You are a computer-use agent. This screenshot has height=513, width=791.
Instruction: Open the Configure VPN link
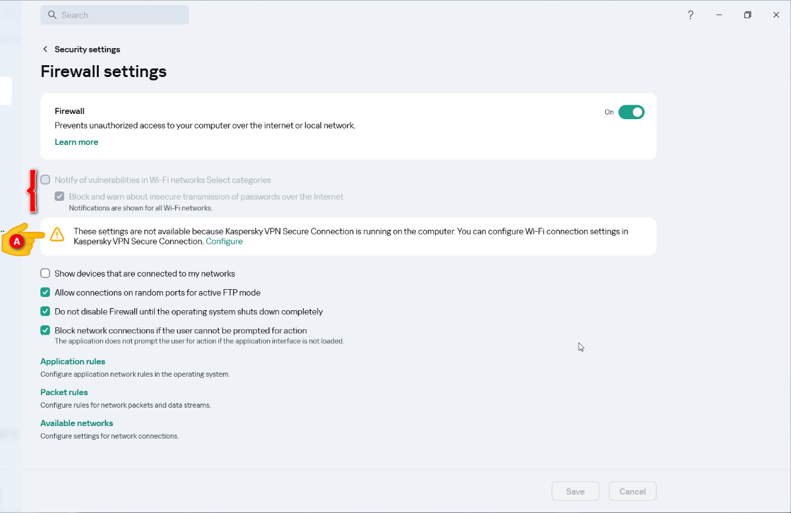pyautogui.click(x=224, y=242)
